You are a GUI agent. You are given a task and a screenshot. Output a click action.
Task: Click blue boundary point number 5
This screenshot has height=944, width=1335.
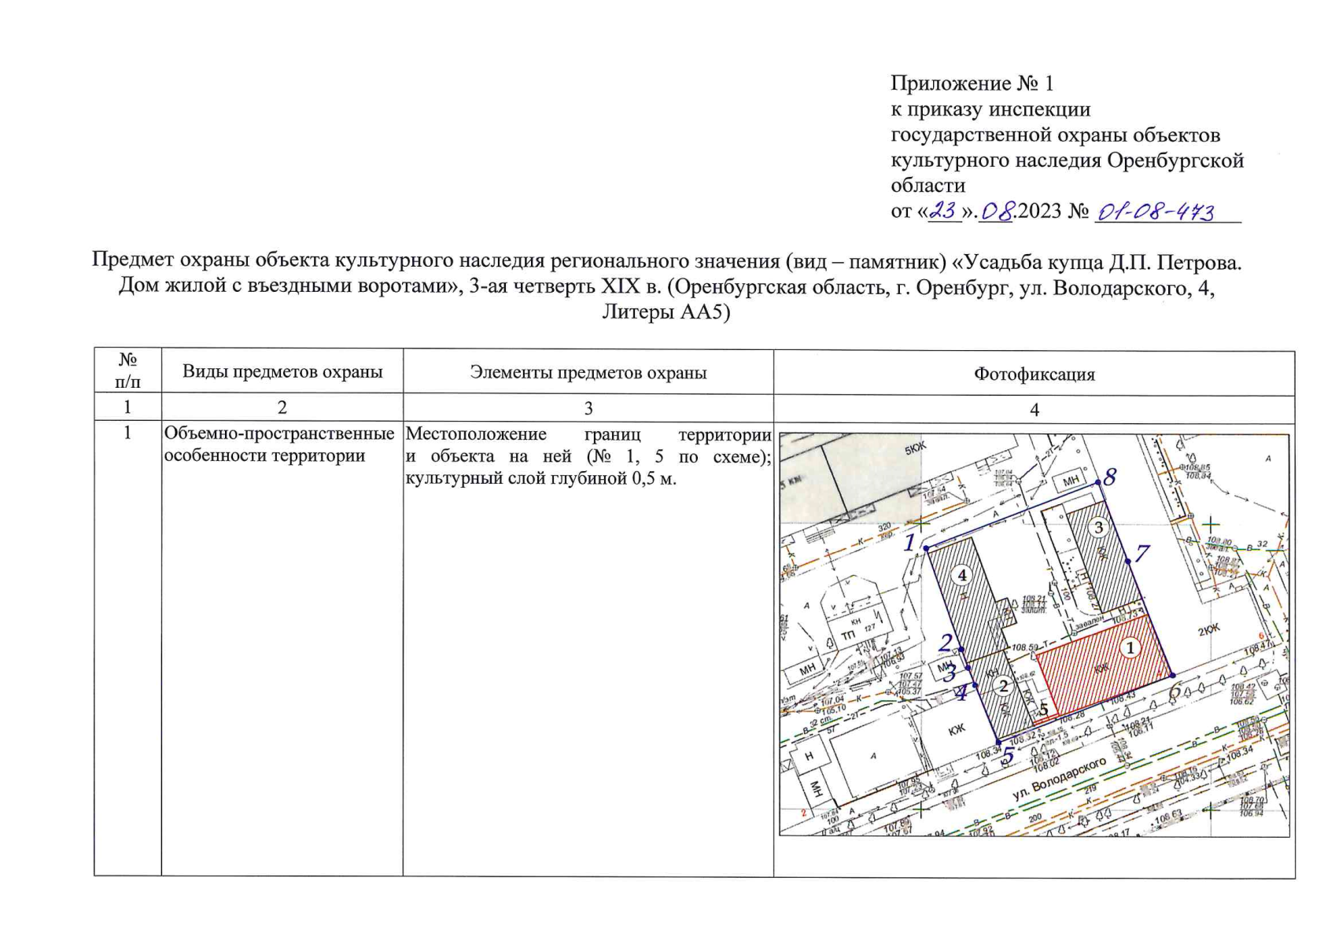[1007, 754]
